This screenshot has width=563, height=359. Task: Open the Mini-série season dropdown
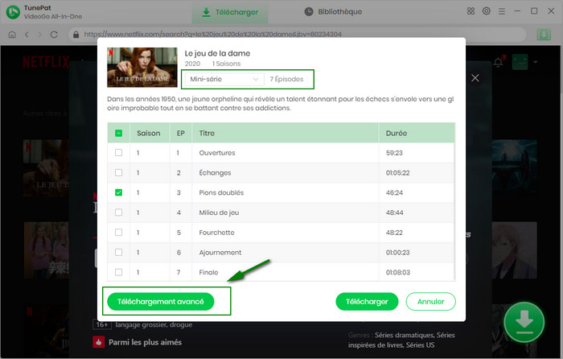tap(224, 79)
